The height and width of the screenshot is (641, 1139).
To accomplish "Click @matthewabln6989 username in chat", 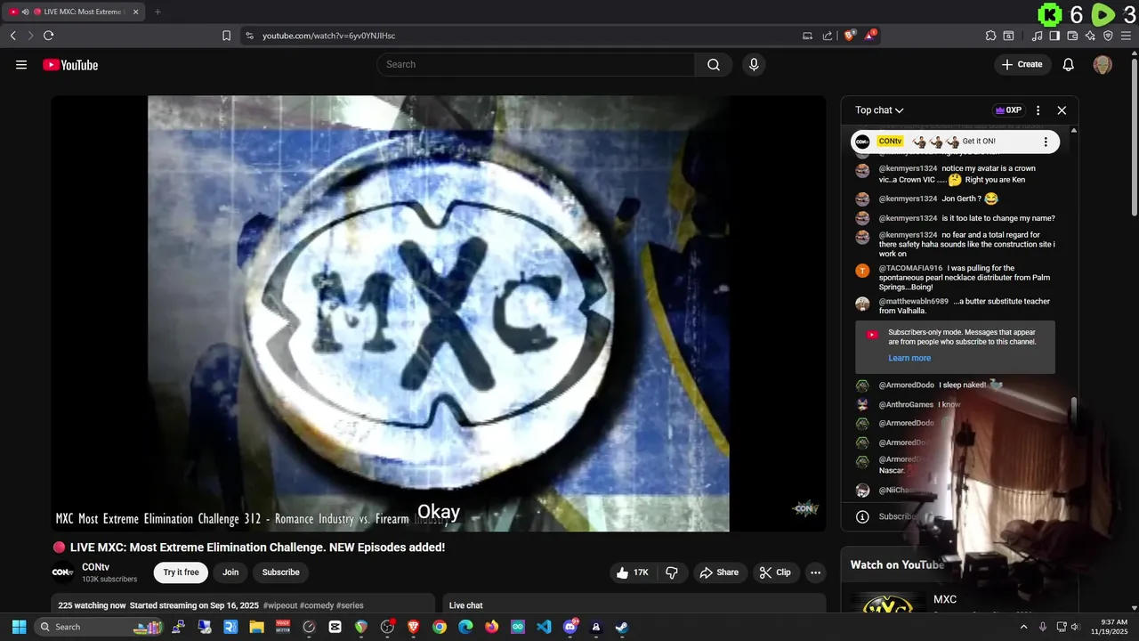I will click(914, 302).
